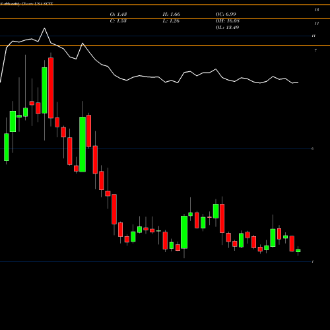The width and height of the screenshot is (330, 330).
Task: Click the '7' price axis label
Action: [x=315, y=50]
